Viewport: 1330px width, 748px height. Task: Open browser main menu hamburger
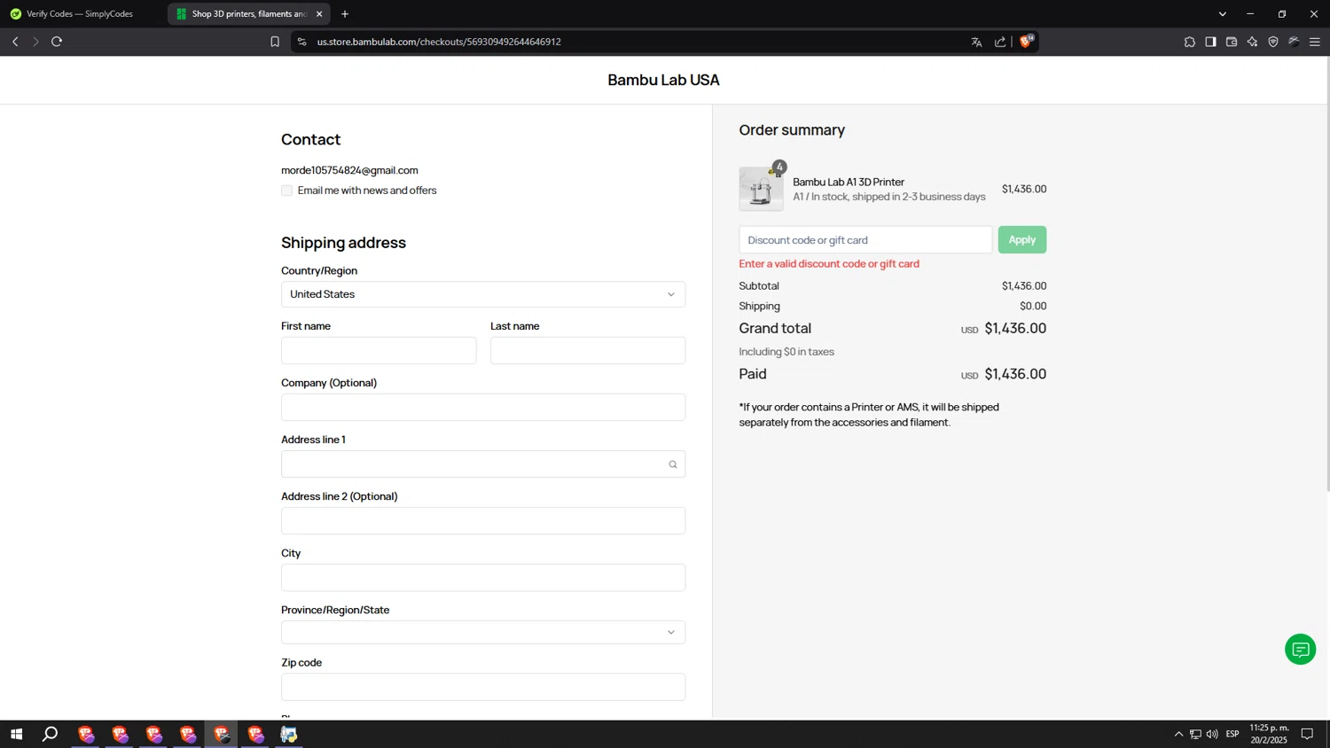[1315, 42]
